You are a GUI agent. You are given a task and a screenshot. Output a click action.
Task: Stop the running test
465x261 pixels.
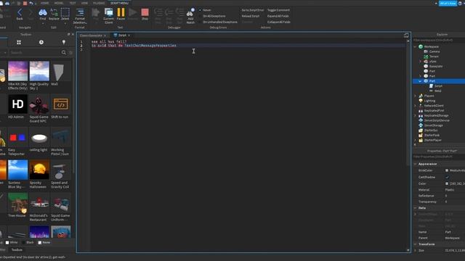[145, 12]
